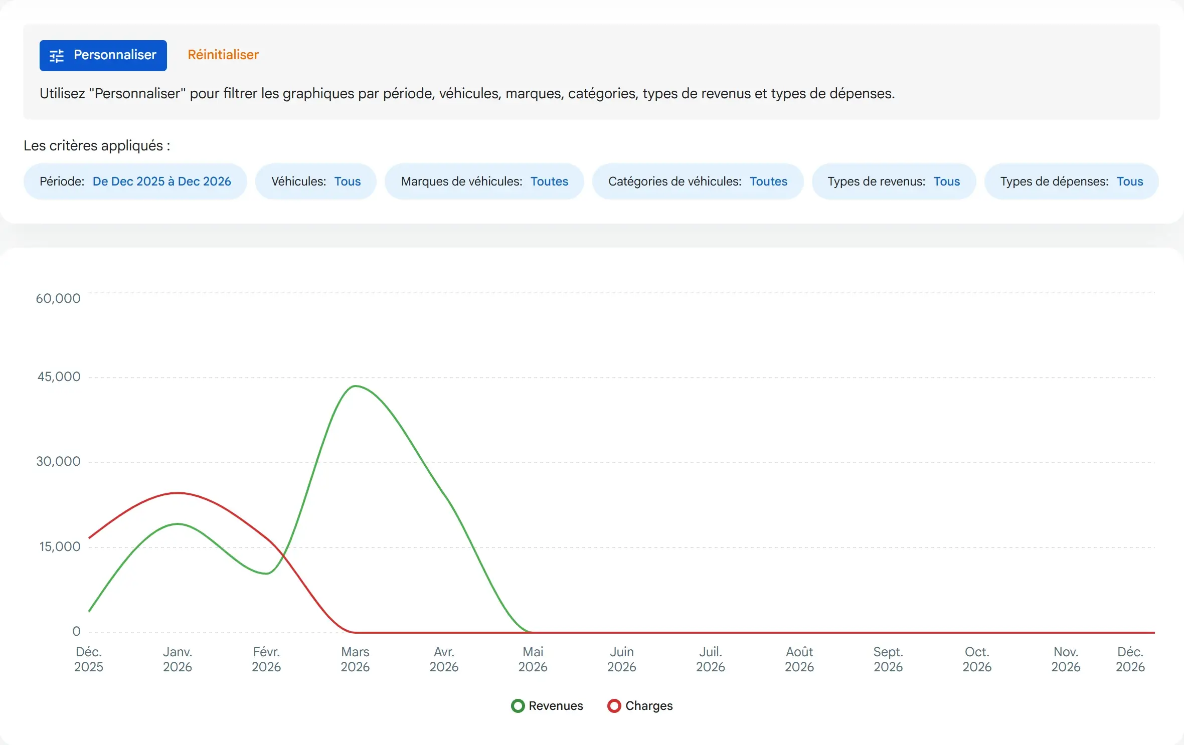The height and width of the screenshot is (745, 1184).
Task: Open the Personnaliser filter panel
Action: click(103, 55)
